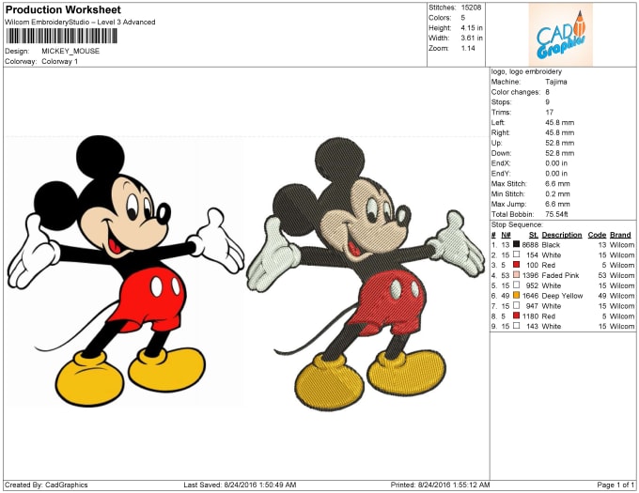This screenshot has width=639, height=493.
Task: Click the Min Stitch value '0.2 mm'
Action: [557, 193]
